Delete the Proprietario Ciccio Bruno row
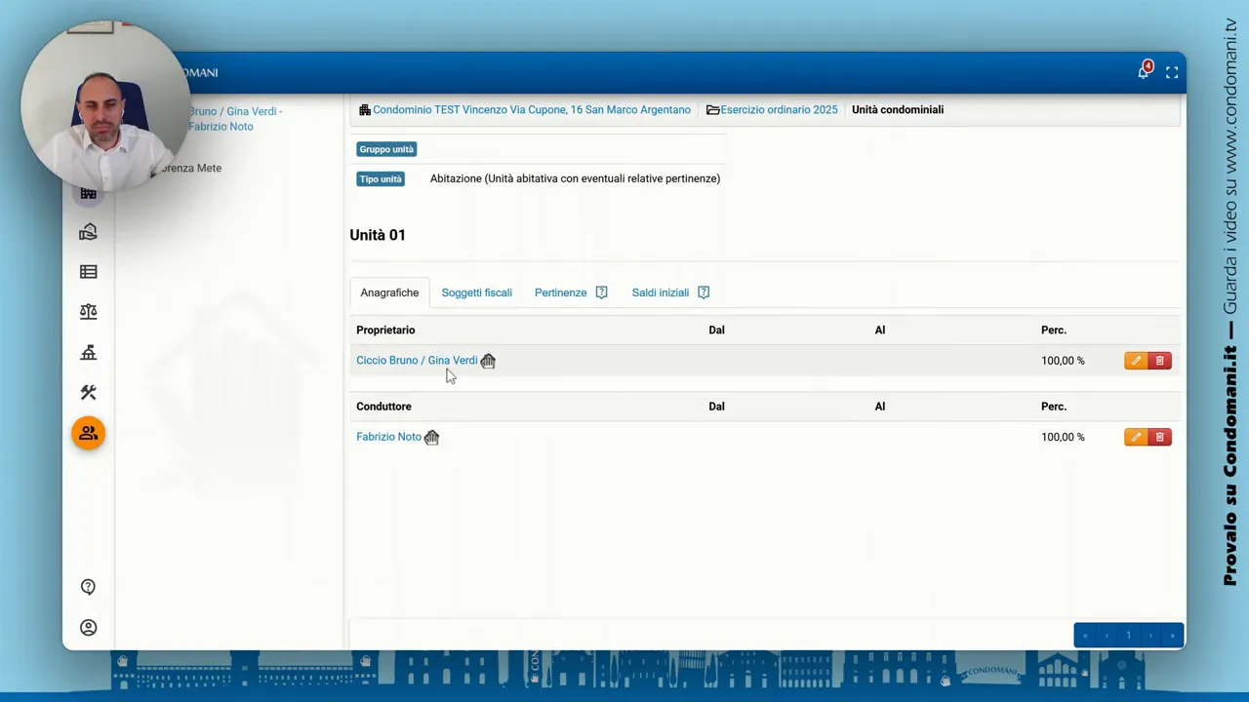 point(1160,361)
